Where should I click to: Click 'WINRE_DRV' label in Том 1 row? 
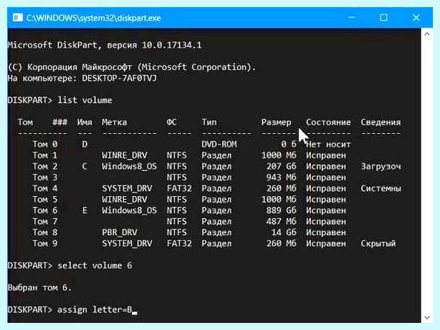click(124, 155)
